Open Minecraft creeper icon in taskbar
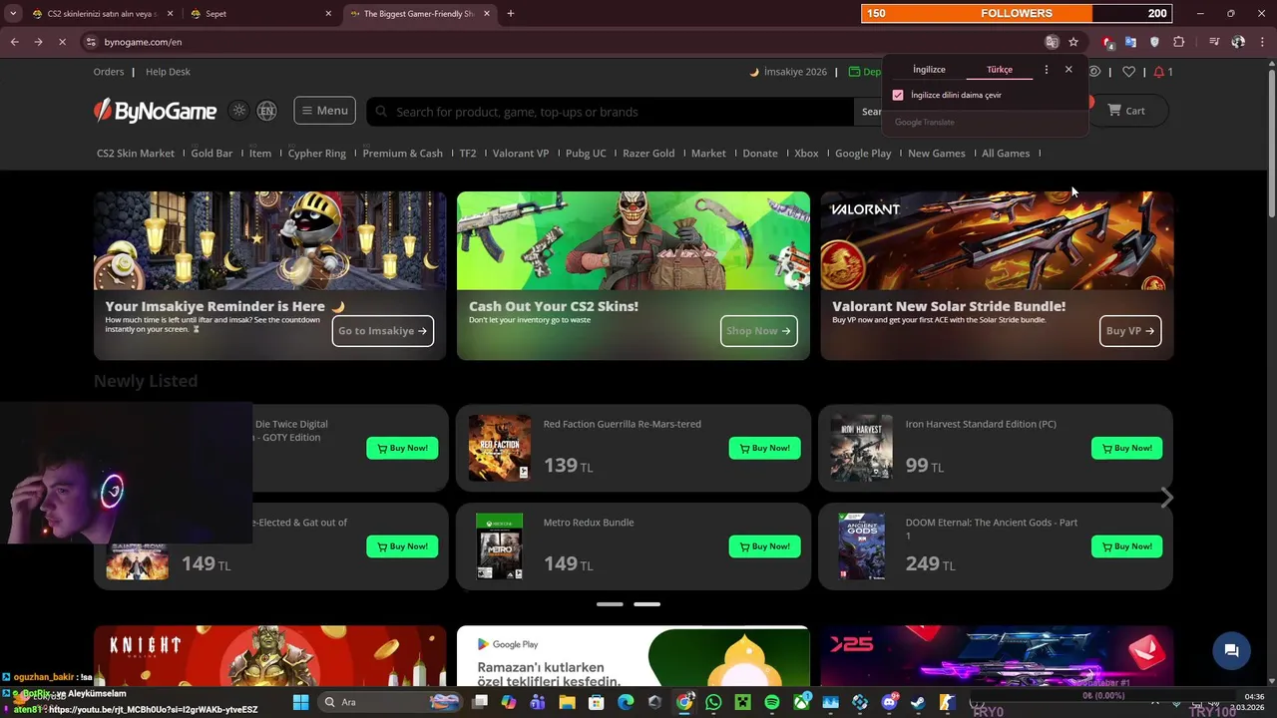This screenshot has width=1277, height=718. (x=742, y=702)
